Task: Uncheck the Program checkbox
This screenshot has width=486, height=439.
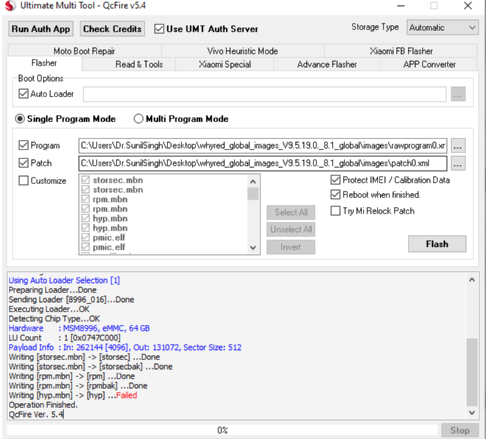Action: coord(24,145)
